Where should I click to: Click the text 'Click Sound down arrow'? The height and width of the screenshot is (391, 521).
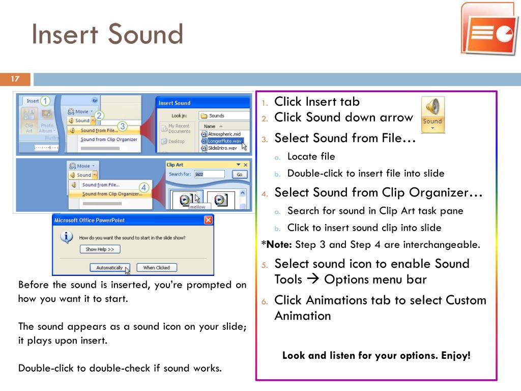(x=343, y=117)
